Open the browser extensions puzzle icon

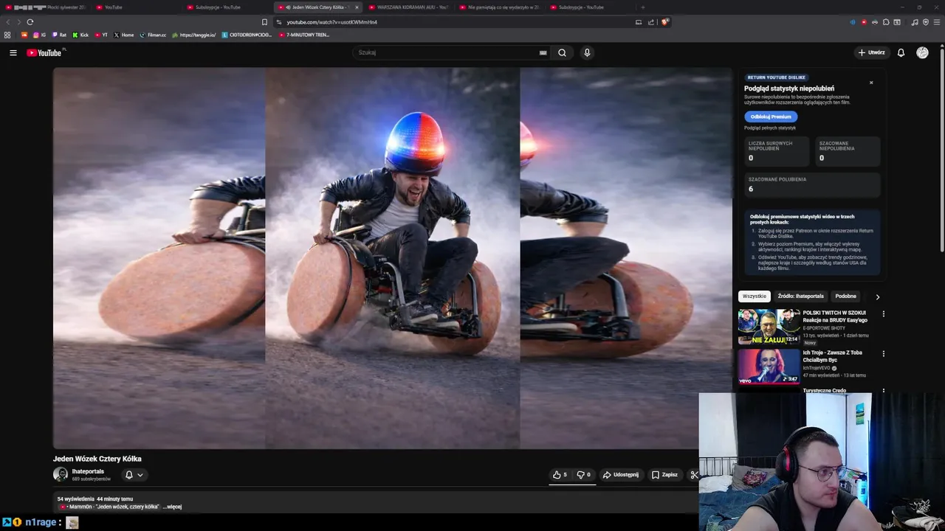tap(886, 22)
